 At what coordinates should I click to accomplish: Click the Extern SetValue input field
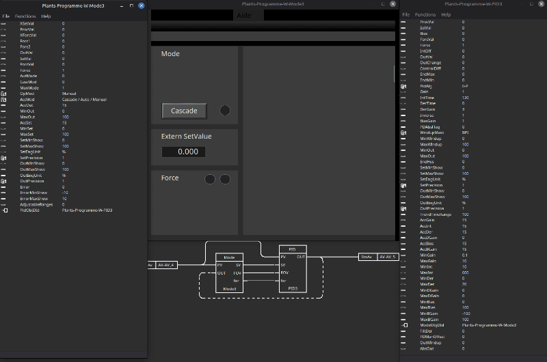(183, 152)
